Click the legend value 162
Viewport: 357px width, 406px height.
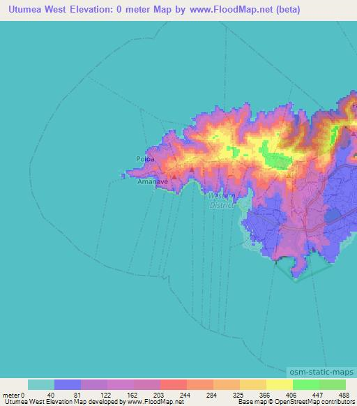(x=132, y=396)
